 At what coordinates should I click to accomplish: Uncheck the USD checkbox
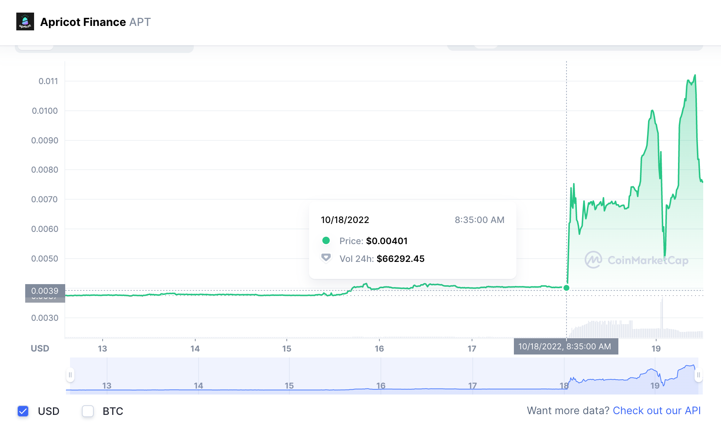[23, 411]
